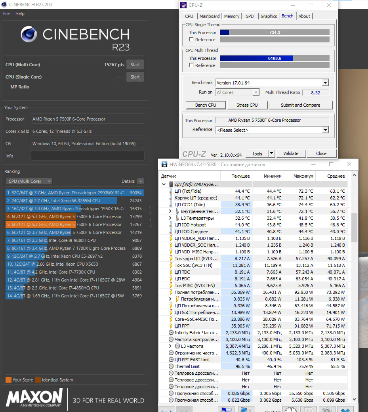Open the File menu in Cinebench
The image size is (368, 412).
coord(6,13)
